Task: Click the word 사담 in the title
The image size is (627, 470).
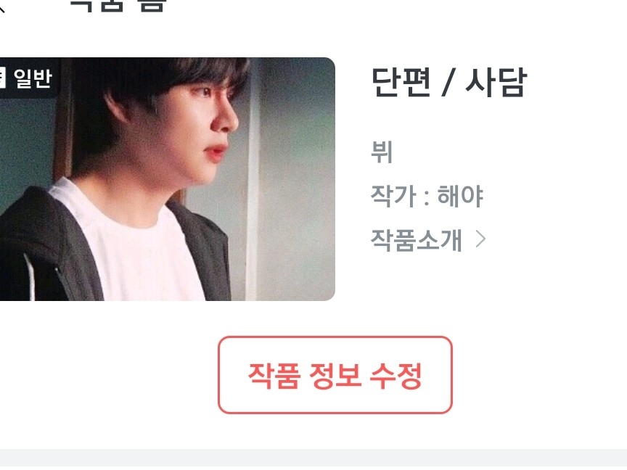Action: 496,82
